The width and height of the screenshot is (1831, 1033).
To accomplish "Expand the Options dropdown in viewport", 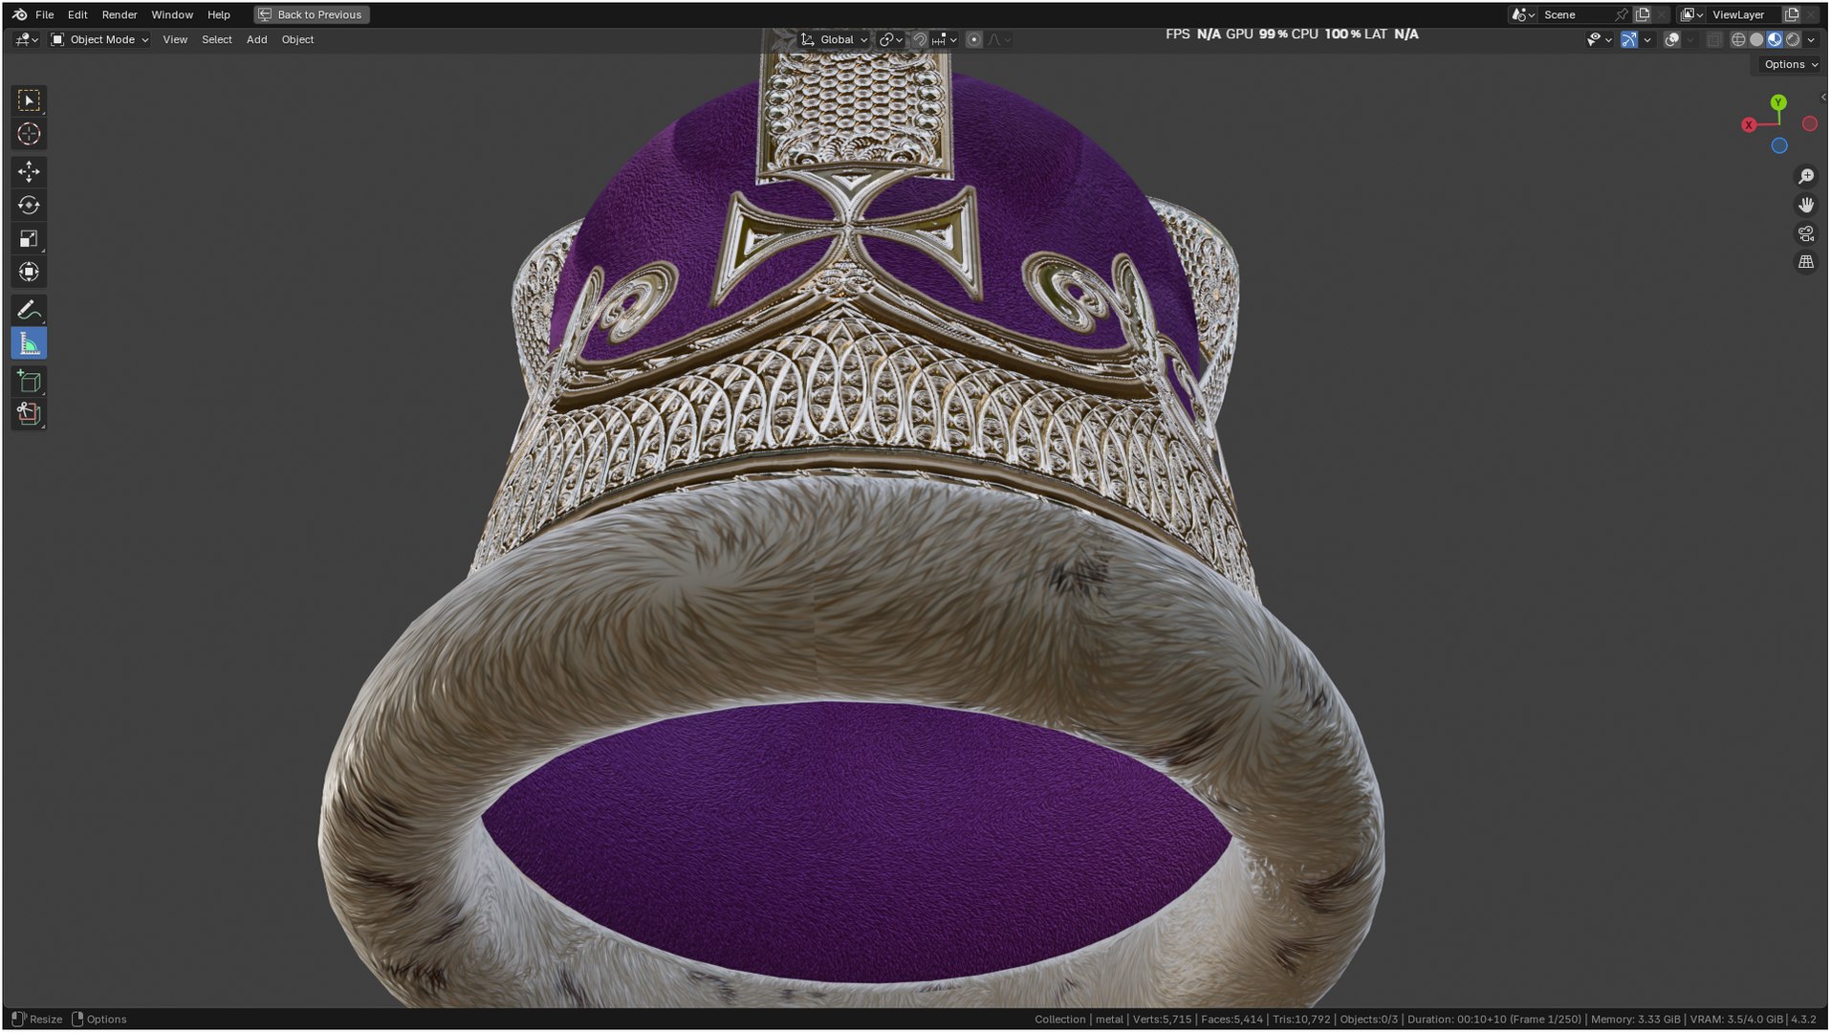I will (x=1790, y=64).
